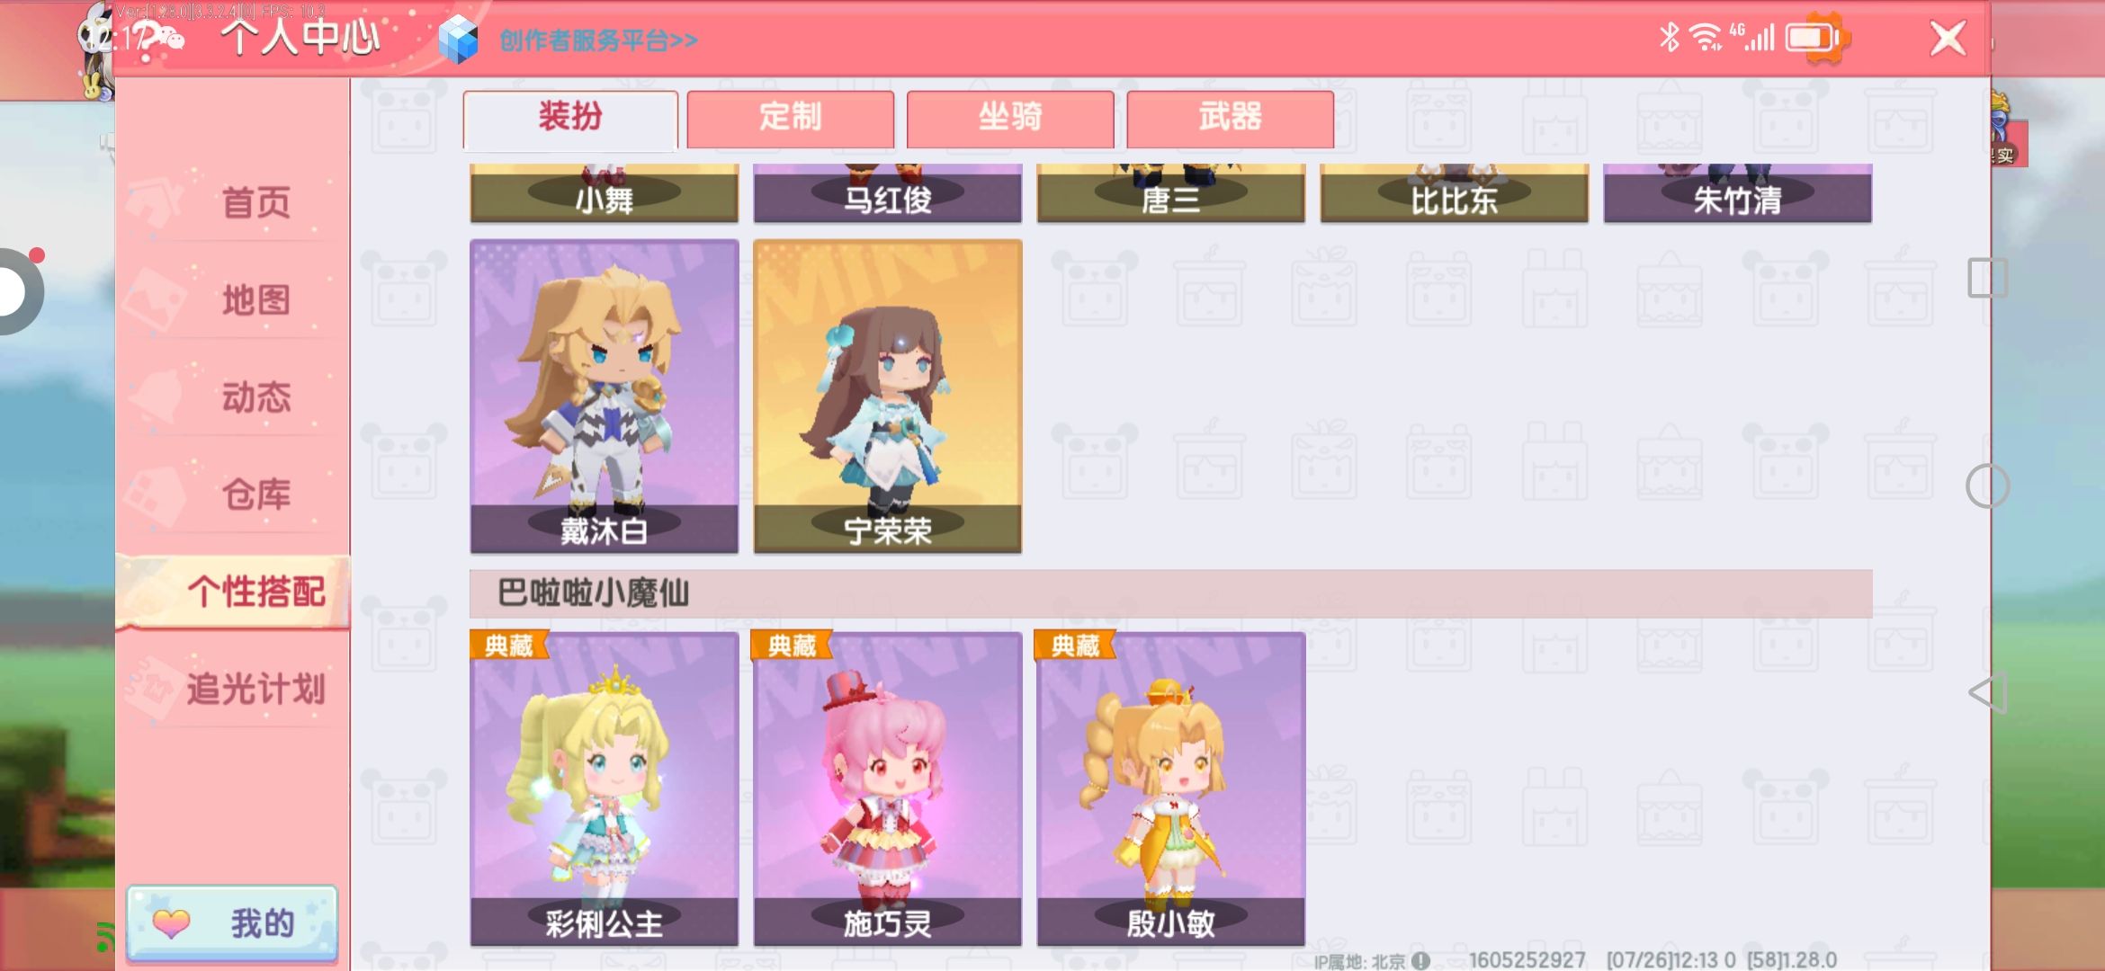Pick the 殷小敏 skin thumbnail
The image size is (2105, 971).
click(1171, 788)
